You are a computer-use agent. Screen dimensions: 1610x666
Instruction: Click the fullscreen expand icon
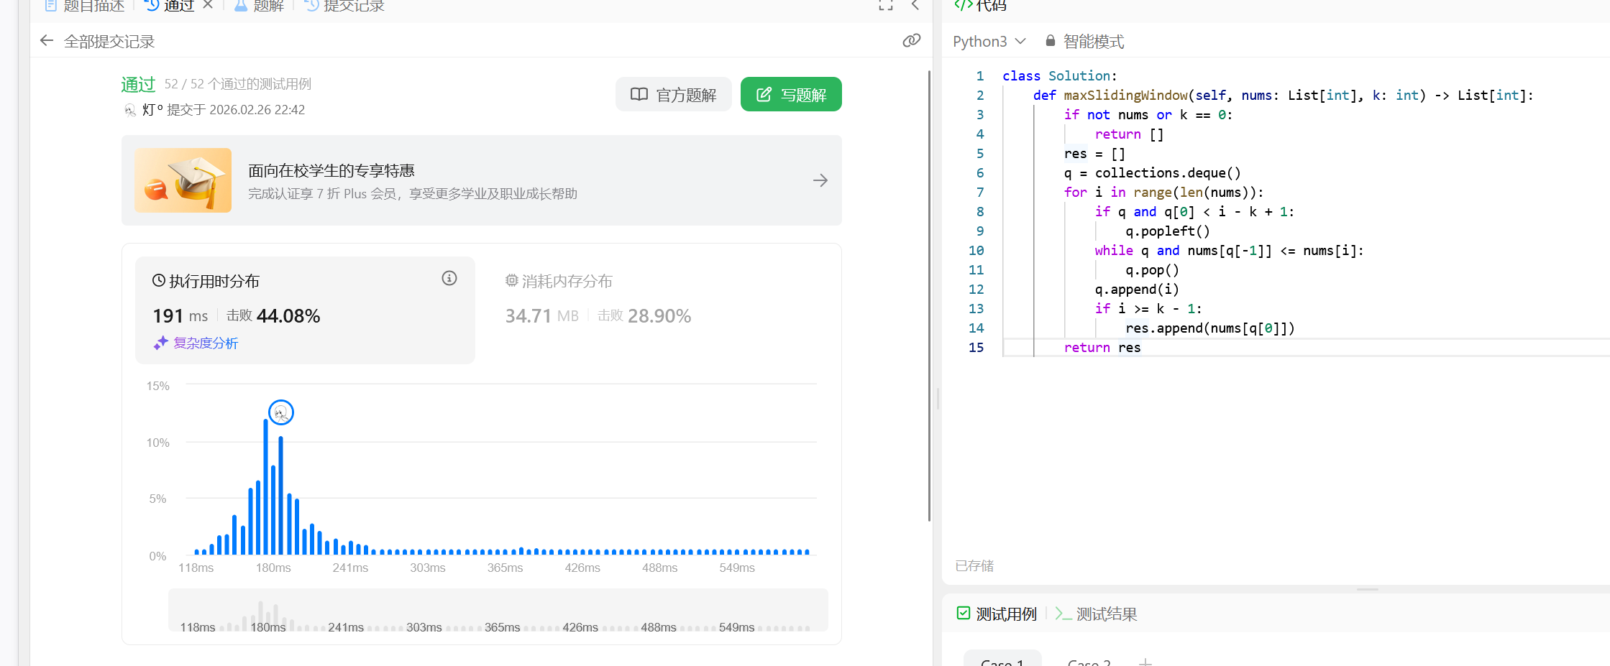click(x=885, y=6)
